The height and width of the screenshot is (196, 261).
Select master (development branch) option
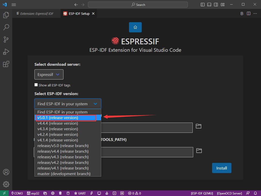pyautogui.click(x=64, y=174)
